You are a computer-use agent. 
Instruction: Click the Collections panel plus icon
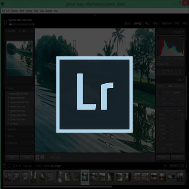(x=32, y=143)
